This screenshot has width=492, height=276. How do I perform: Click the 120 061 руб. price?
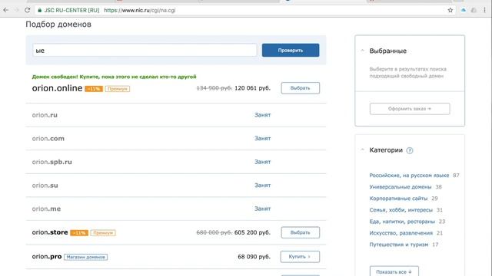[x=253, y=88]
